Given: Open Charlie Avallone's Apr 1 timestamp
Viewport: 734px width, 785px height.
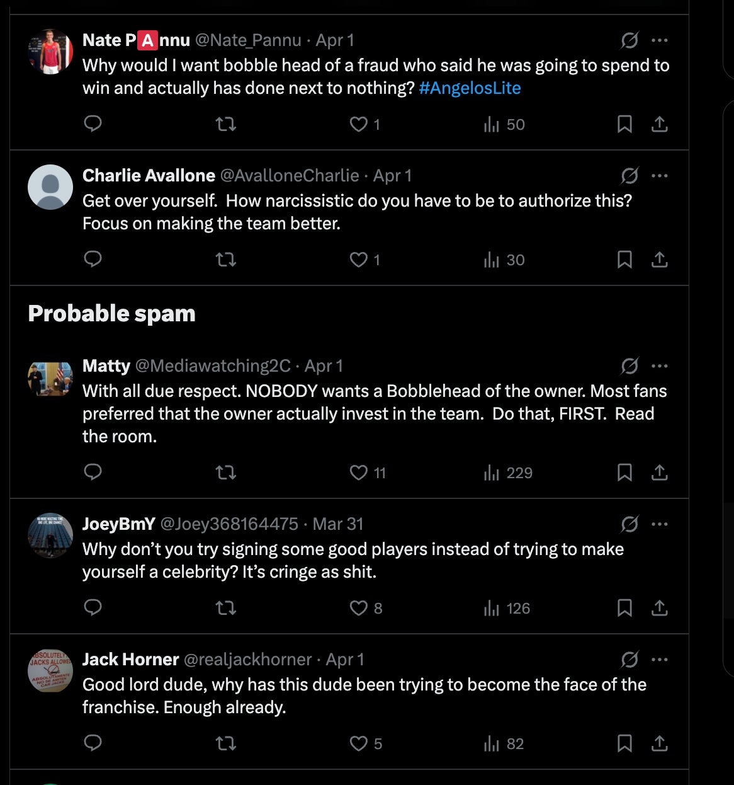Looking at the screenshot, I should pos(392,176).
